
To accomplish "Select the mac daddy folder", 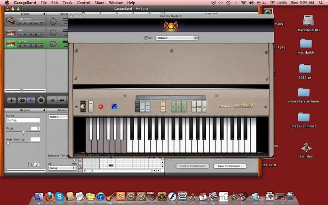I will (x=306, y=43).
